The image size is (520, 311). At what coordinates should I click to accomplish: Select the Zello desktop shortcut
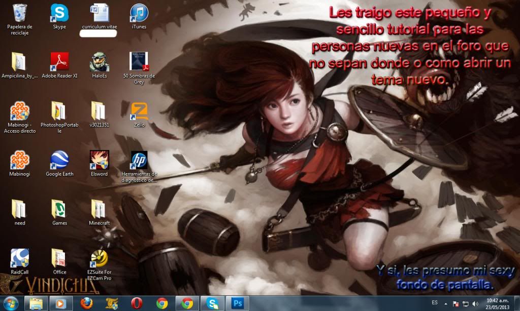pyautogui.click(x=139, y=111)
